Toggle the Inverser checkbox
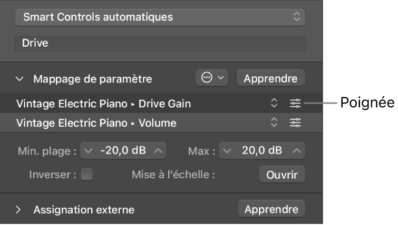The width and height of the screenshot is (398, 225). point(86,175)
